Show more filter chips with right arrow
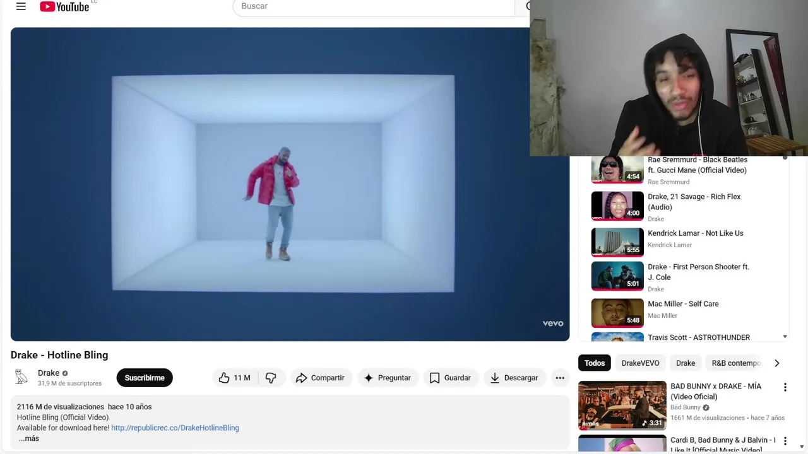 pos(777,363)
